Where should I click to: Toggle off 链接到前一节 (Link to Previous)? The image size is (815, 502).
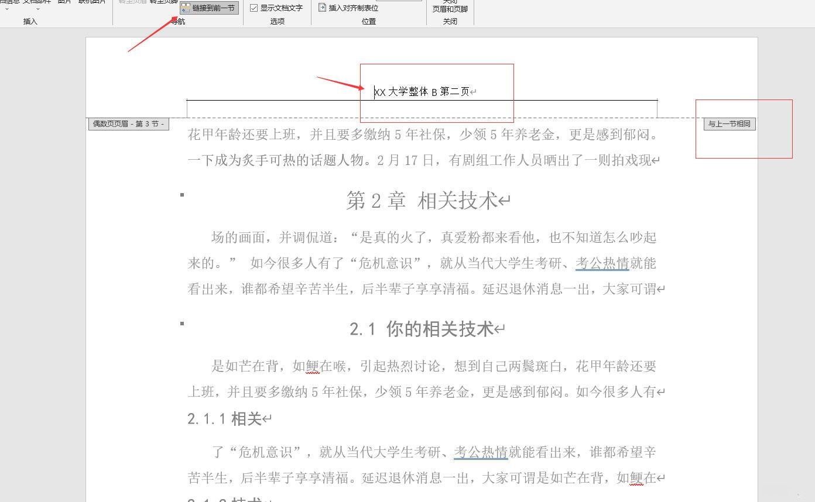point(209,8)
